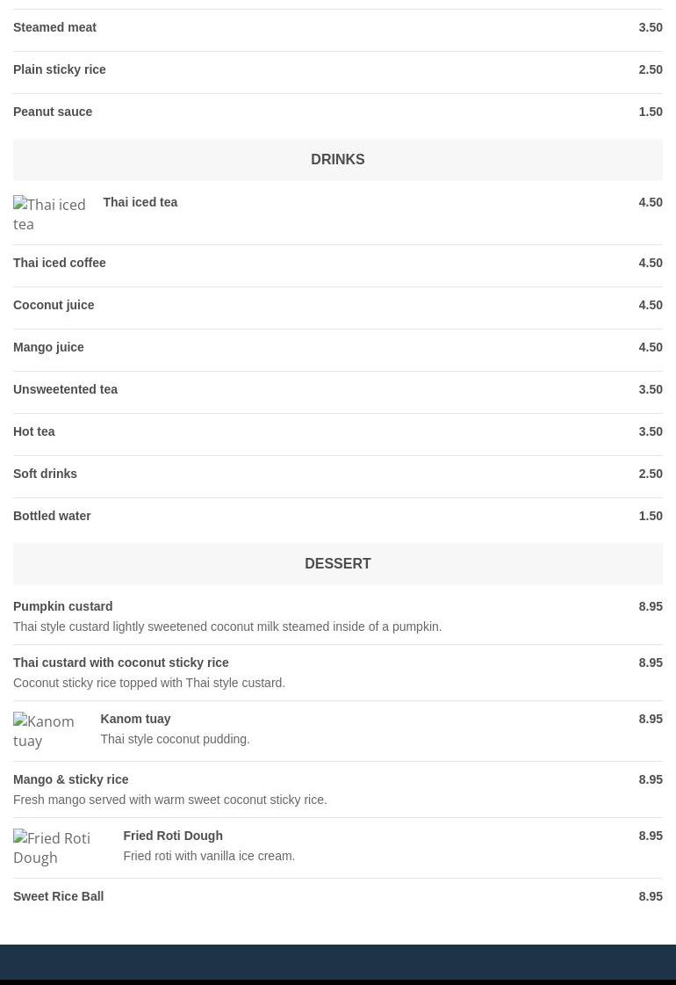Click the Fried Roti Dough item name
Viewport: 676px width, 985px height.
click(x=173, y=836)
